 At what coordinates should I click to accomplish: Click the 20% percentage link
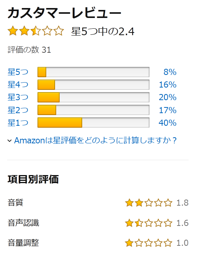pyautogui.click(x=167, y=97)
